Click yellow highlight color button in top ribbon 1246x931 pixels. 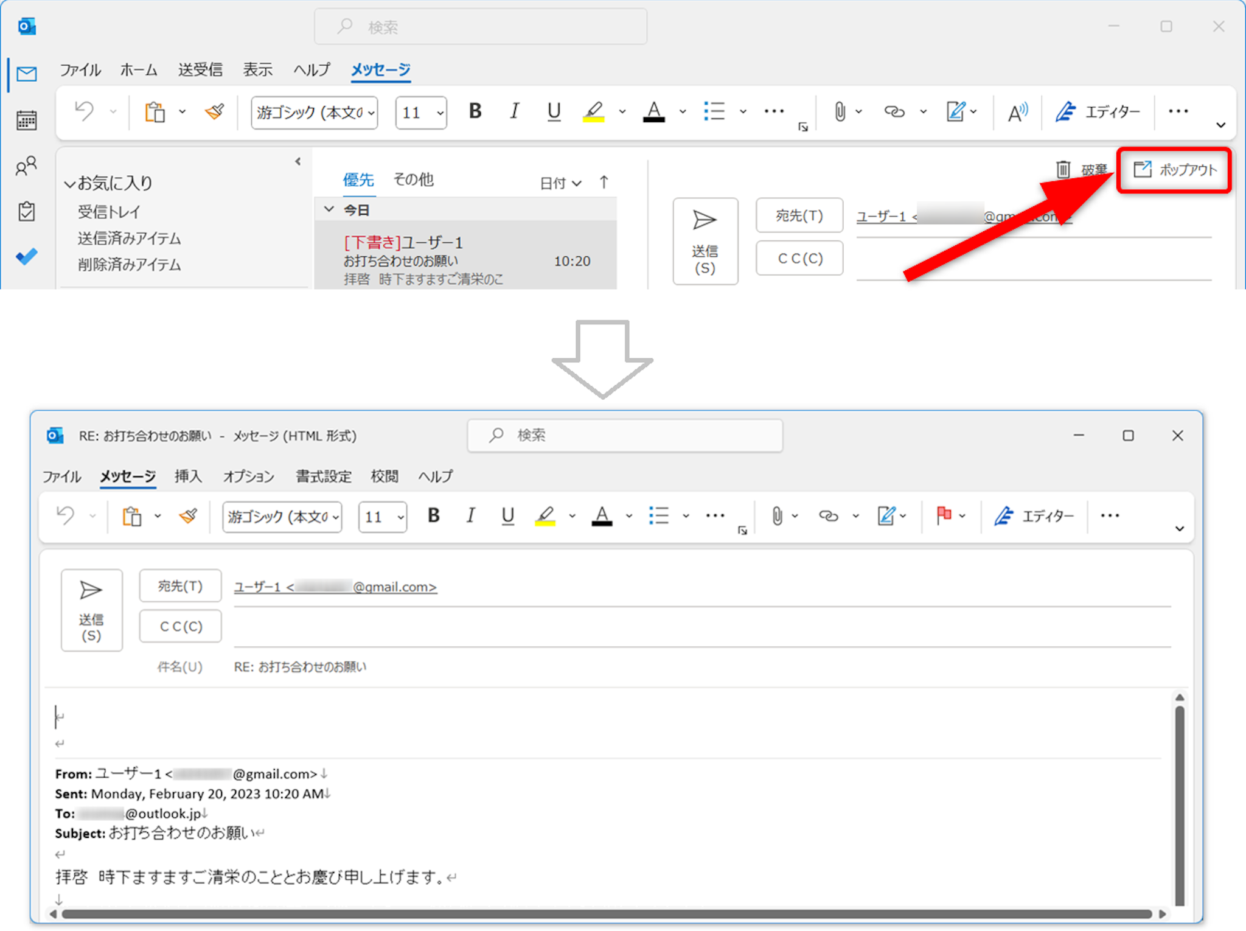click(x=594, y=112)
